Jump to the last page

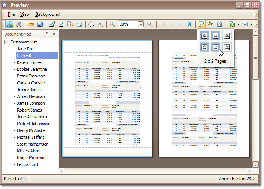[x=189, y=24]
